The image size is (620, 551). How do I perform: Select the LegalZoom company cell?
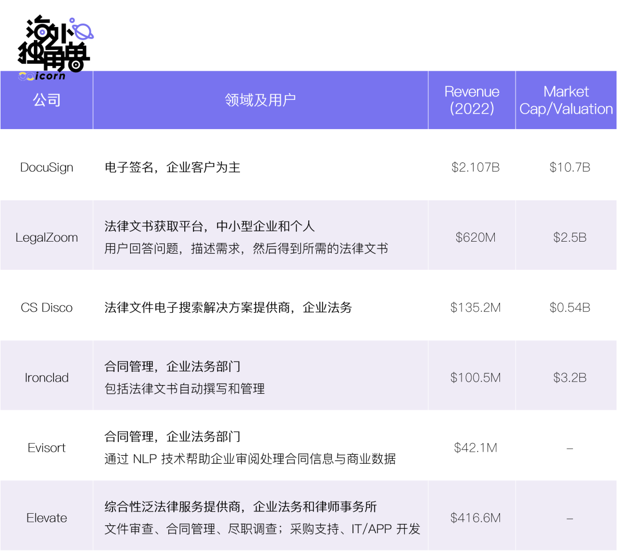coord(46,238)
